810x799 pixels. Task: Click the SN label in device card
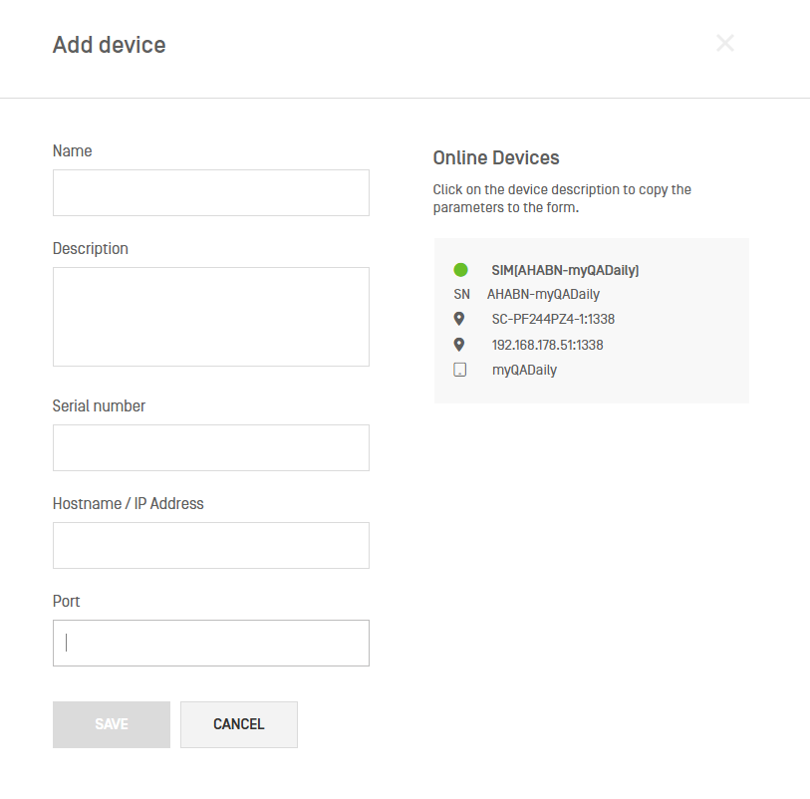pos(461,295)
